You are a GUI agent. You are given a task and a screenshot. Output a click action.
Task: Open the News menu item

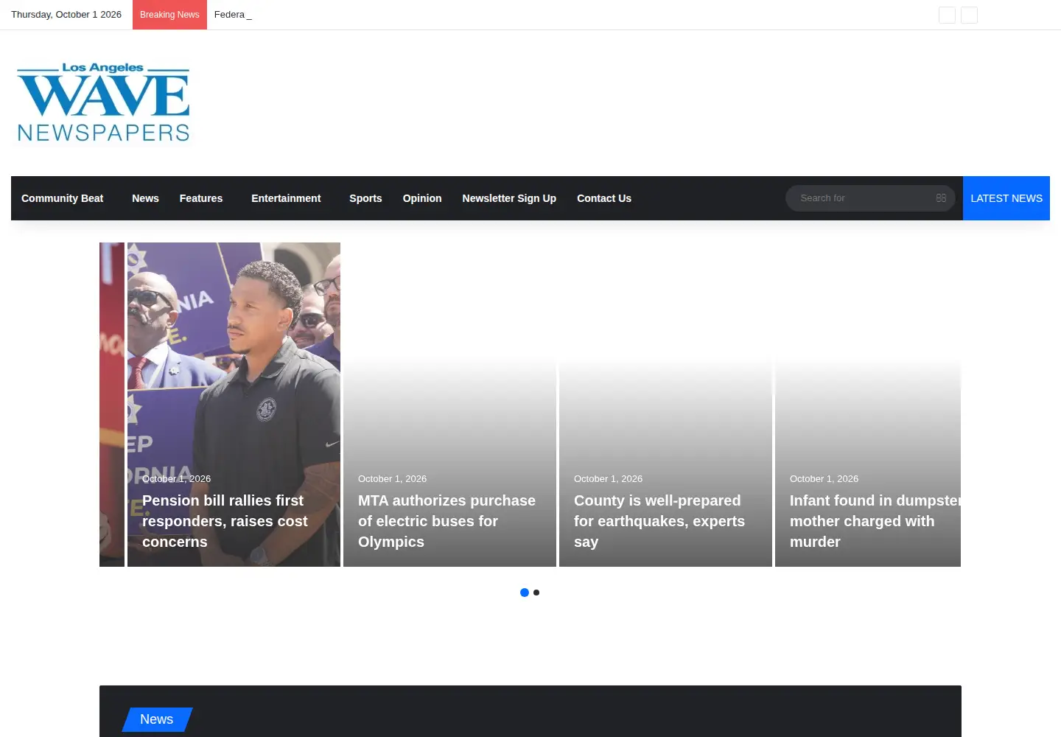145,198
